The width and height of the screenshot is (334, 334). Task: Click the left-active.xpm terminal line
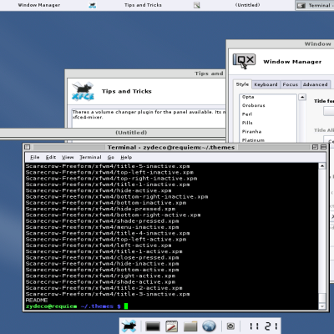click(99, 245)
